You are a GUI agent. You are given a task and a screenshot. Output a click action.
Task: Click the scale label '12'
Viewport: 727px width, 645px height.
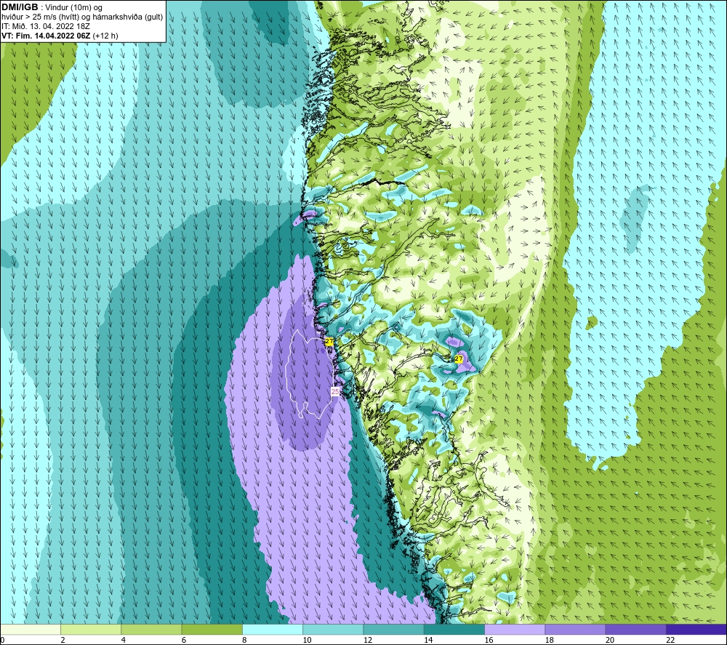tap(368, 640)
